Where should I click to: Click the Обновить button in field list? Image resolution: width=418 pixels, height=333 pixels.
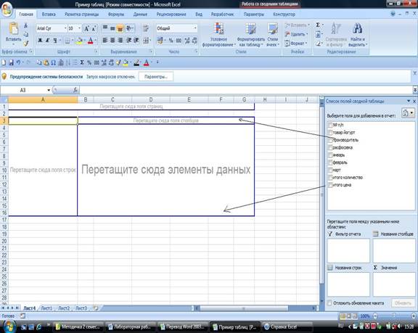click(x=403, y=303)
